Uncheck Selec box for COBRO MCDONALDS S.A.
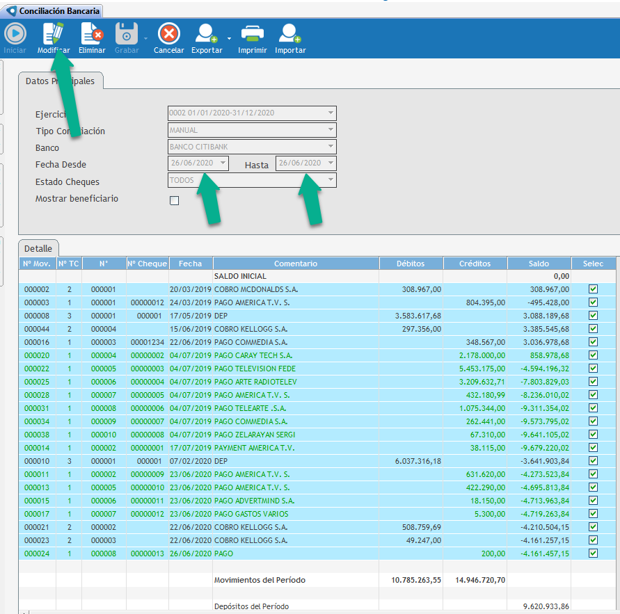 [593, 289]
